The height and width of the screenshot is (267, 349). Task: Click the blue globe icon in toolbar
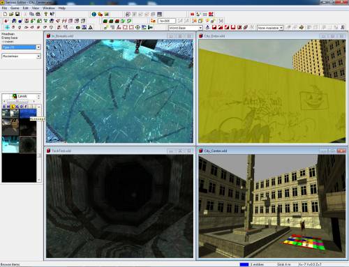click(x=94, y=15)
